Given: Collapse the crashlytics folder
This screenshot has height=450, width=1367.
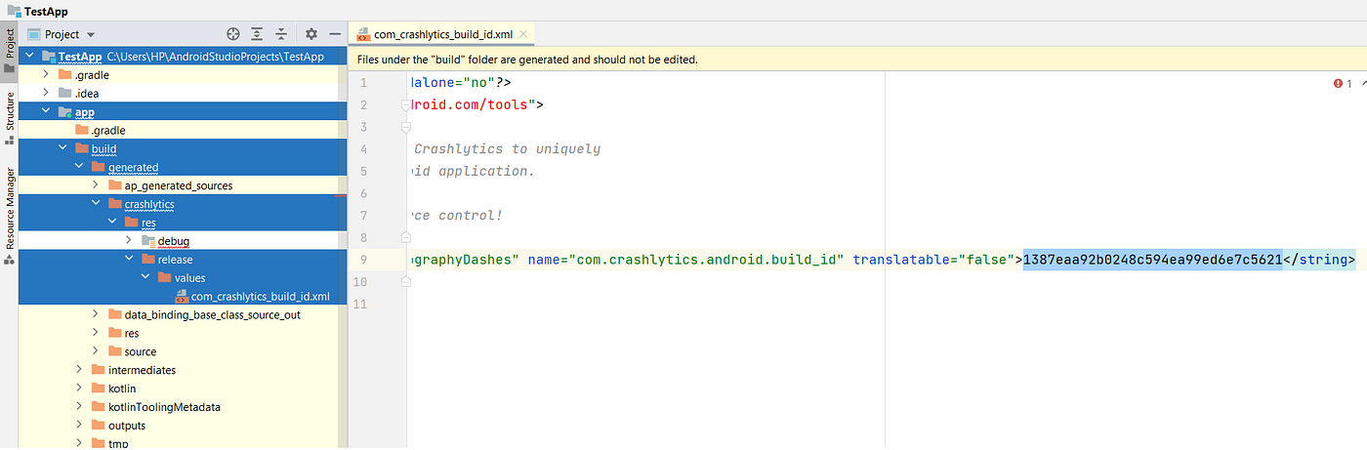Looking at the screenshot, I should 96,204.
